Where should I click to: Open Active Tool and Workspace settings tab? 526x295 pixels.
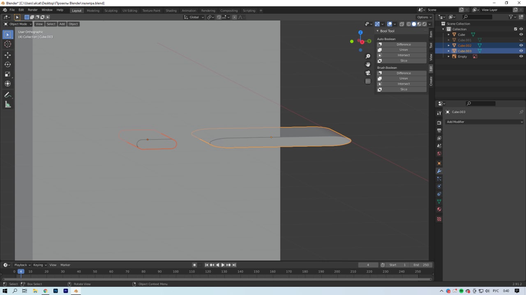(x=439, y=113)
